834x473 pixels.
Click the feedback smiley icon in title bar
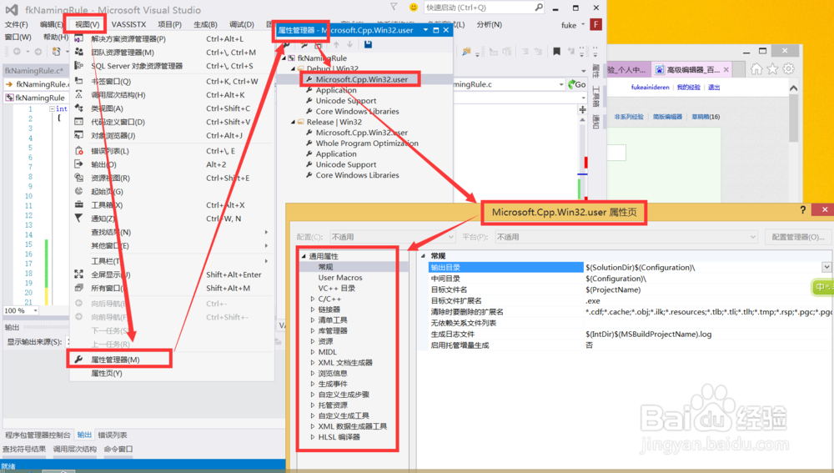click(414, 8)
